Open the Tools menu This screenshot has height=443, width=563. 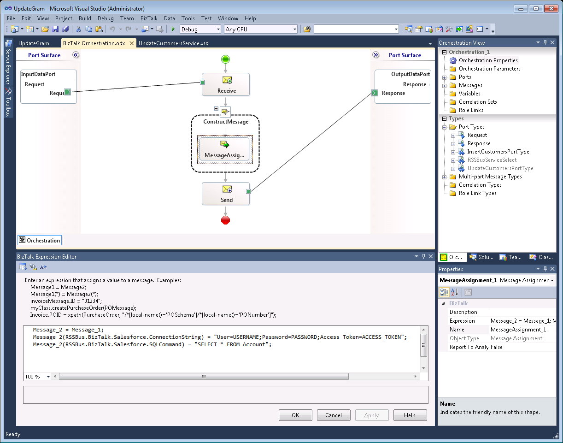point(188,18)
